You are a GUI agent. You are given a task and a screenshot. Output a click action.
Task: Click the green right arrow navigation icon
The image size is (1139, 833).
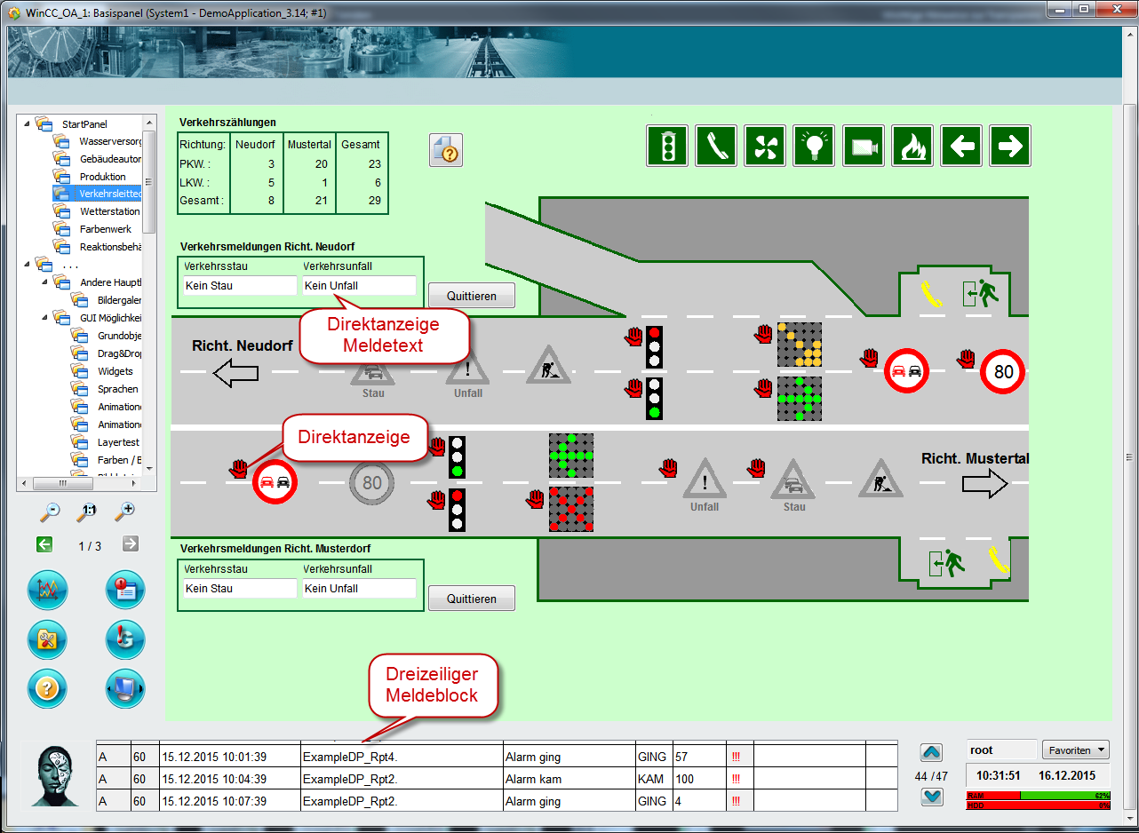(1009, 146)
